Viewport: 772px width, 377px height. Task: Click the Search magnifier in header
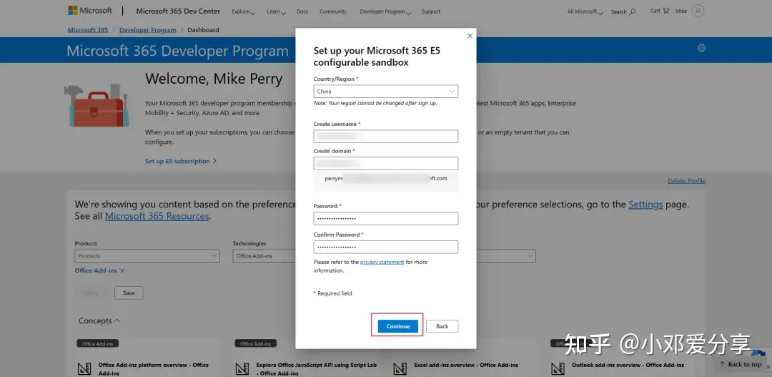click(x=633, y=11)
